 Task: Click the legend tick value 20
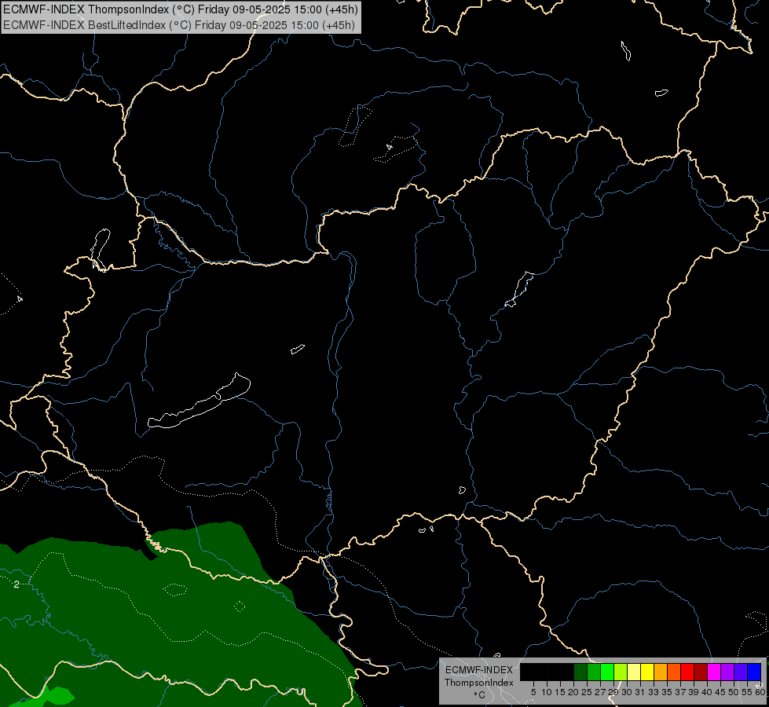573,692
